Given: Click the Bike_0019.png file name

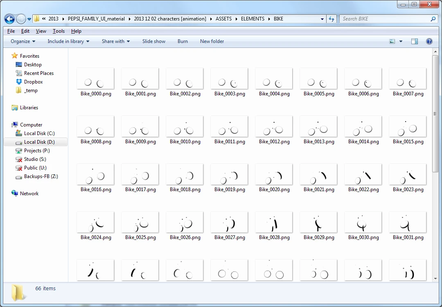Looking at the screenshot, I should tap(230, 190).
